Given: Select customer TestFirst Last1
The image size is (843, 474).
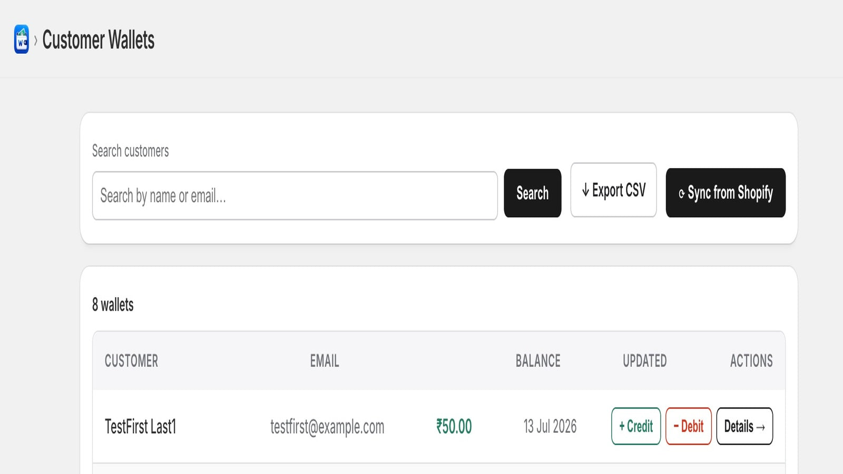Looking at the screenshot, I should 141,426.
